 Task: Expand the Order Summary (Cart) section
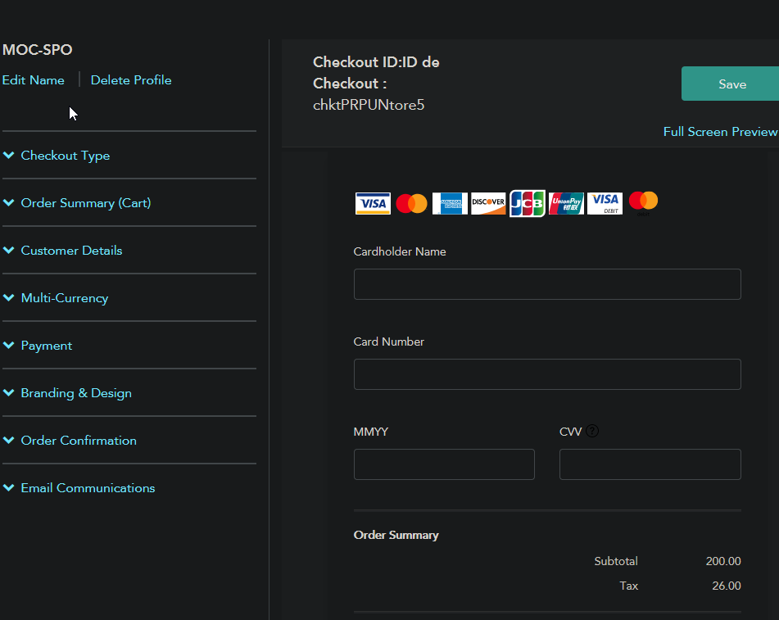click(x=85, y=203)
